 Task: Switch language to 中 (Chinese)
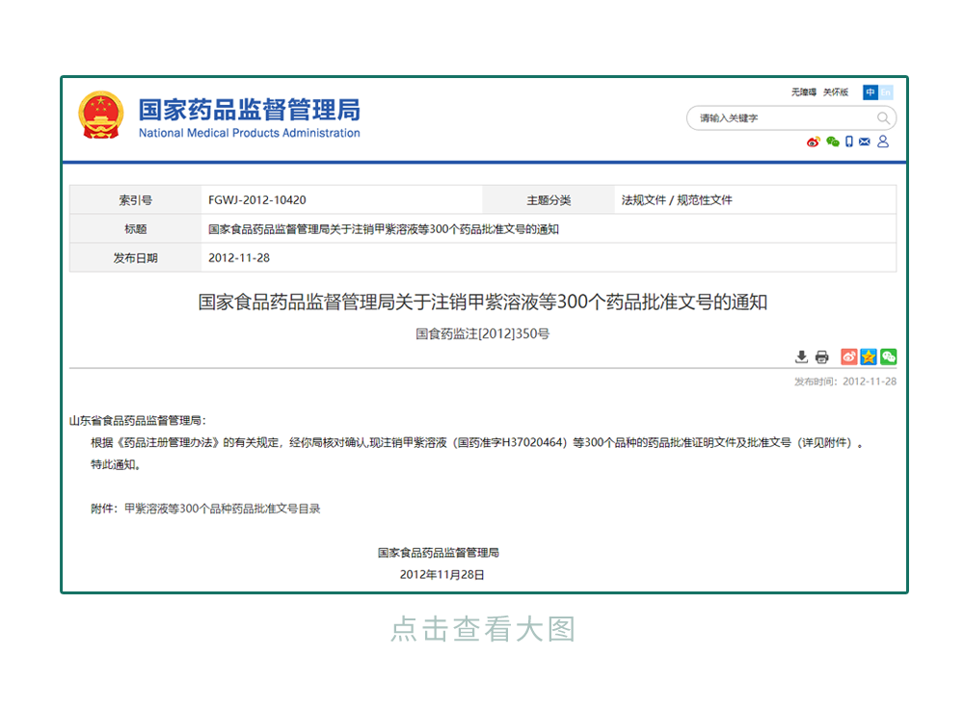tap(870, 92)
